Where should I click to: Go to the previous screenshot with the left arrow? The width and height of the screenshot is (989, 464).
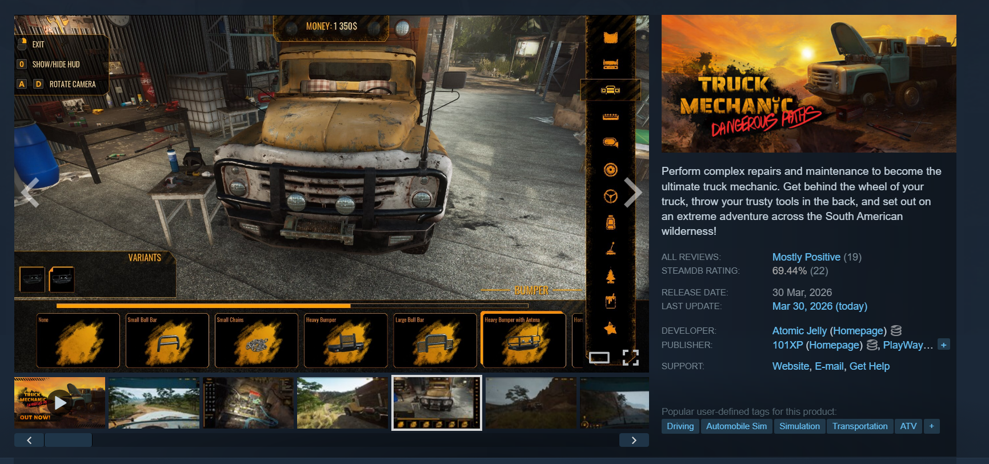pos(30,192)
